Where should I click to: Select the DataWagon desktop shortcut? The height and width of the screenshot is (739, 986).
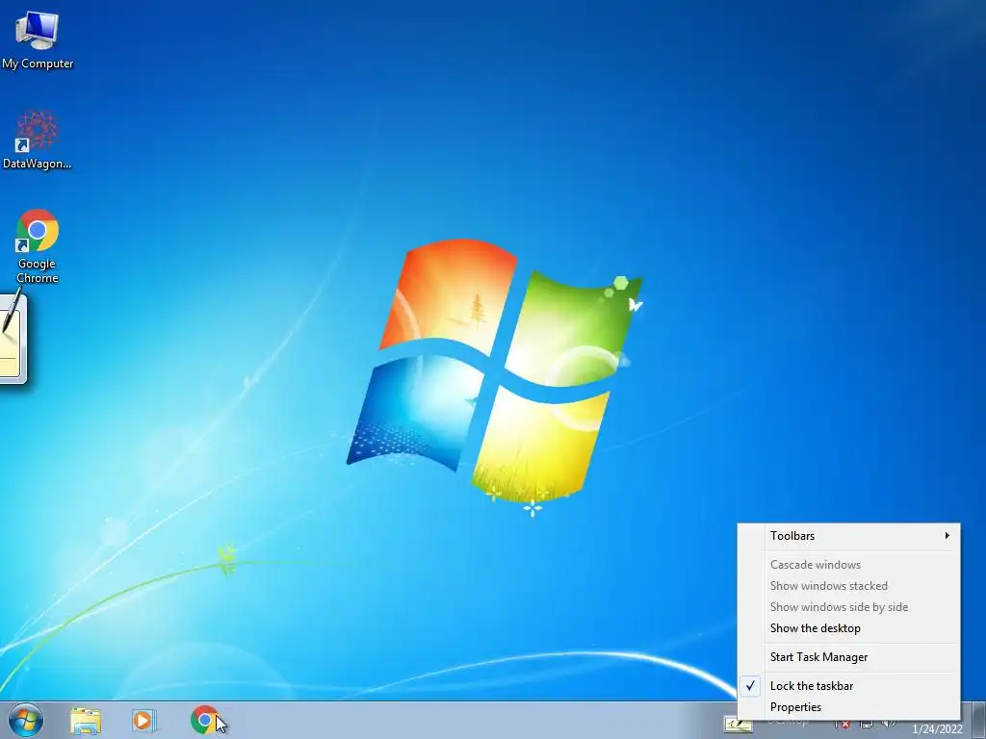[x=38, y=140]
